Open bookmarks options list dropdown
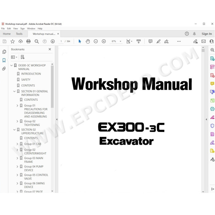 tap(14, 57)
